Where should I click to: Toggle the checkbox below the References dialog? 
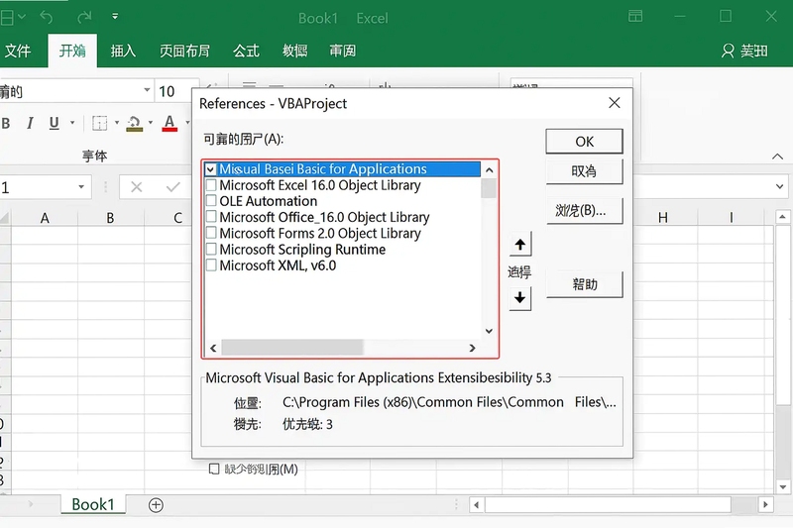coord(214,469)
